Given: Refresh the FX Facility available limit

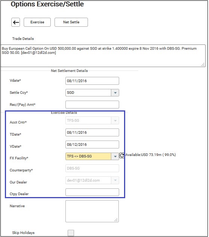Looking at the screenshot, I should 121,155.
